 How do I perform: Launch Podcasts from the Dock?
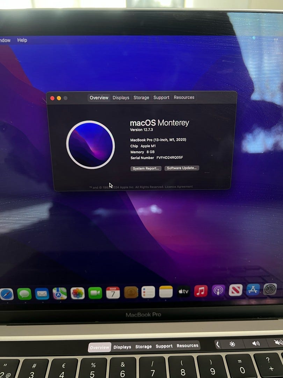[218, 290]
